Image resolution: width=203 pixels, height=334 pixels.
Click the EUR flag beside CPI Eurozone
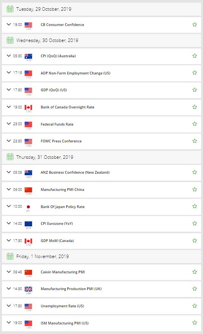point(28,224)
